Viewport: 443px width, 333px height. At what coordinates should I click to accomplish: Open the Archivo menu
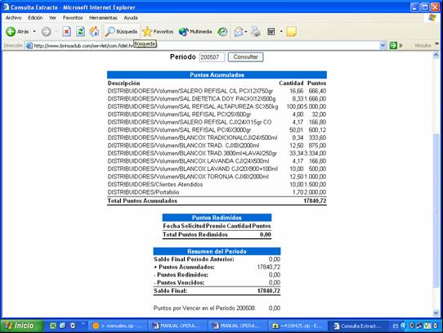coord(13,17)
